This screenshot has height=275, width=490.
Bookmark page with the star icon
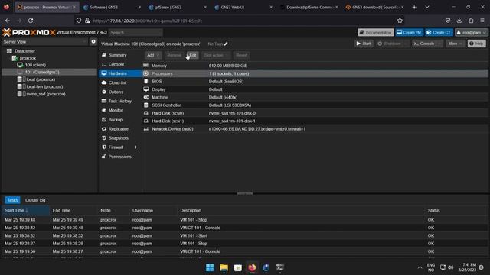click(x=400, y=21)
